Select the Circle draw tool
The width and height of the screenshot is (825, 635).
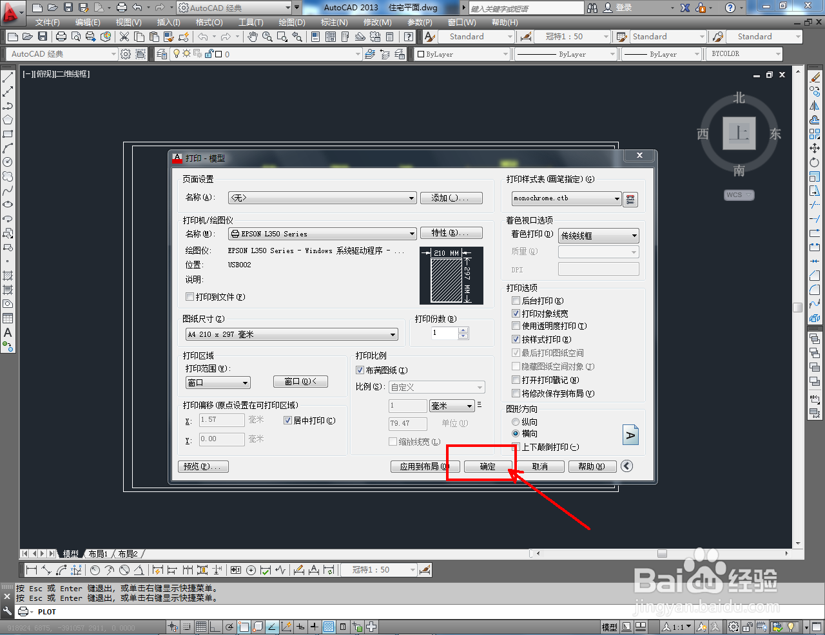point(8,162)
